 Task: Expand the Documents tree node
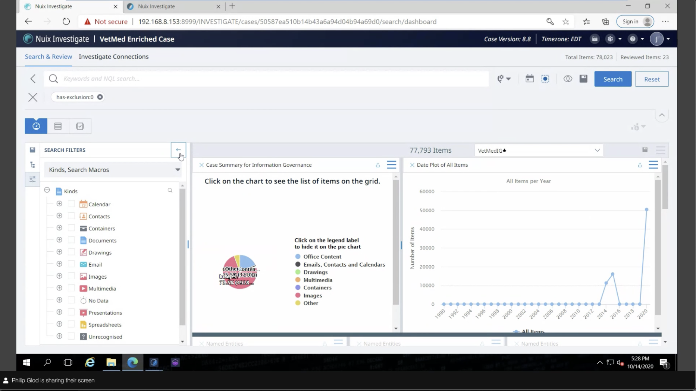pyautogui.click(x=59, y=240)
